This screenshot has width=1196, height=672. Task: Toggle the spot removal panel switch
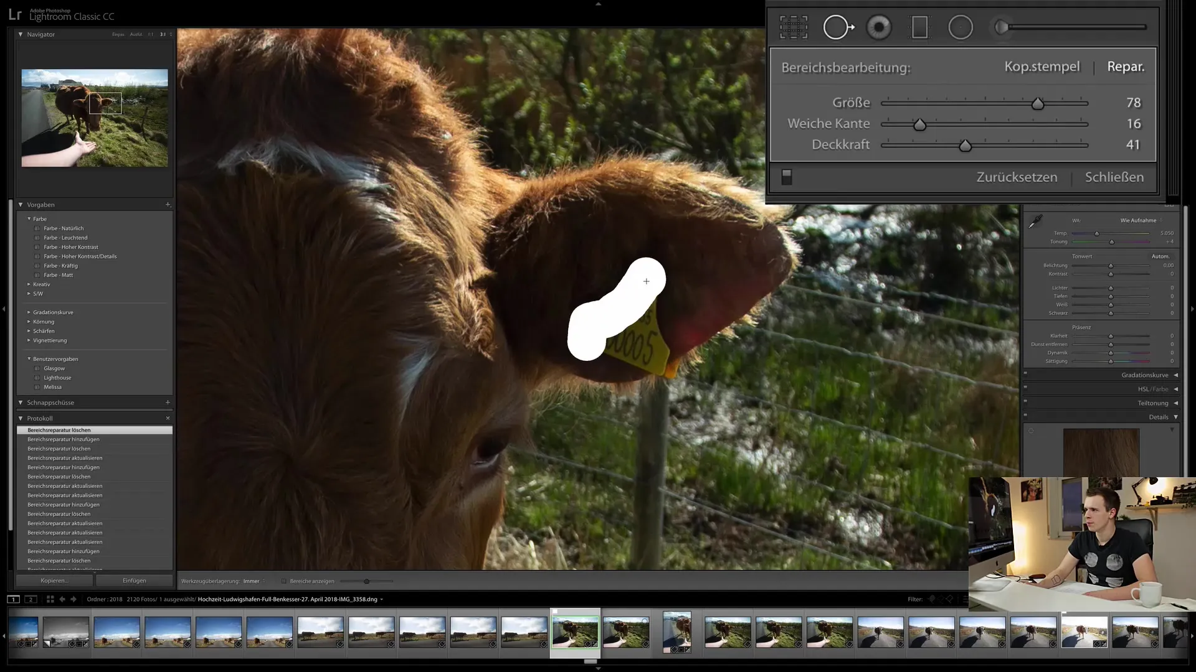(x=787, y=177)
